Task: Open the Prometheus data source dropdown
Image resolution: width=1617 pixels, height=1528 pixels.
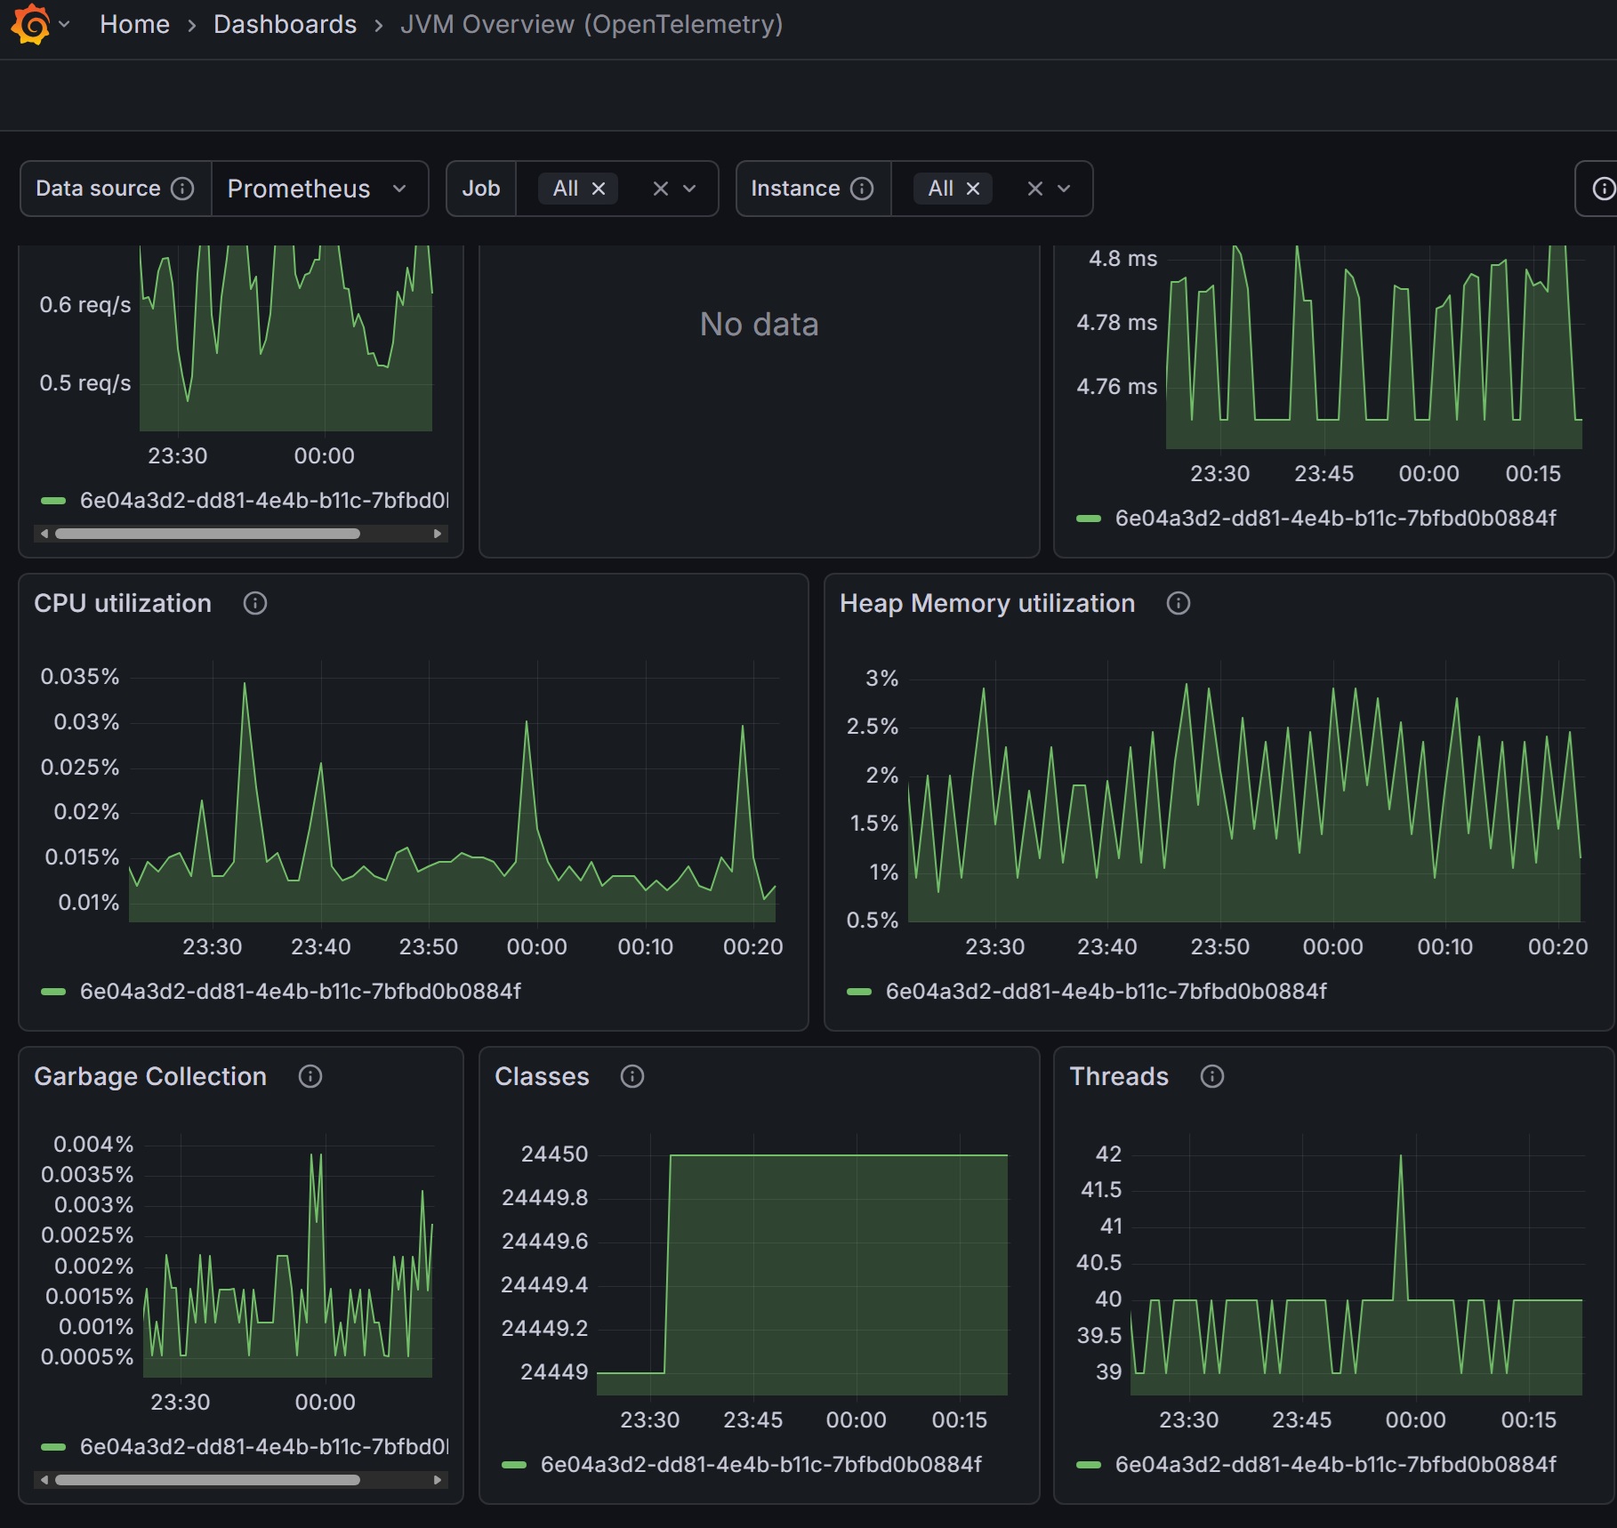Action: pyautogui.click(x=320, y=189)
